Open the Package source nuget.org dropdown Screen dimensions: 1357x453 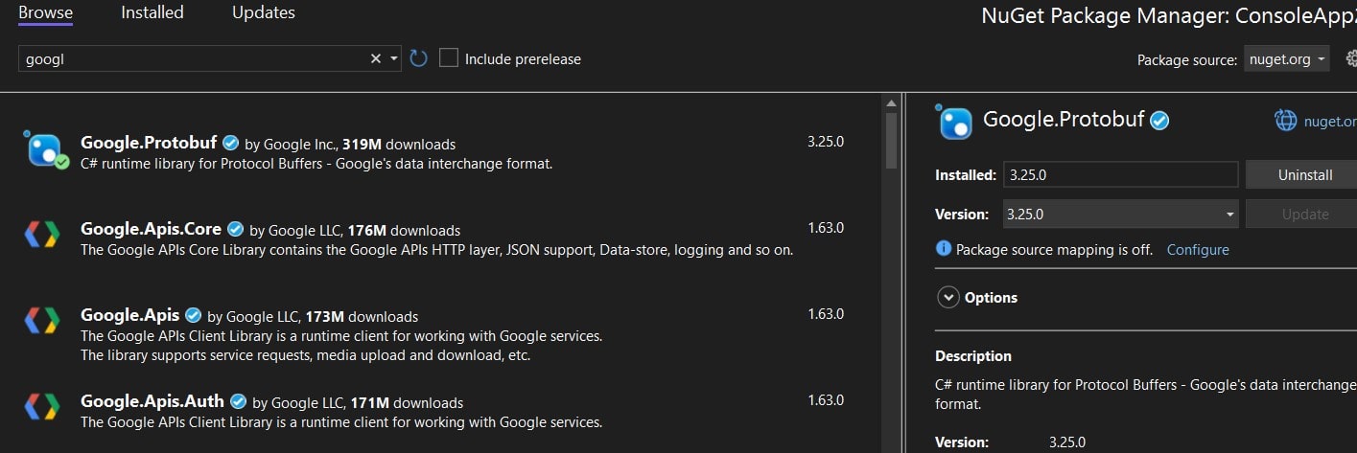pos(1287,59)
